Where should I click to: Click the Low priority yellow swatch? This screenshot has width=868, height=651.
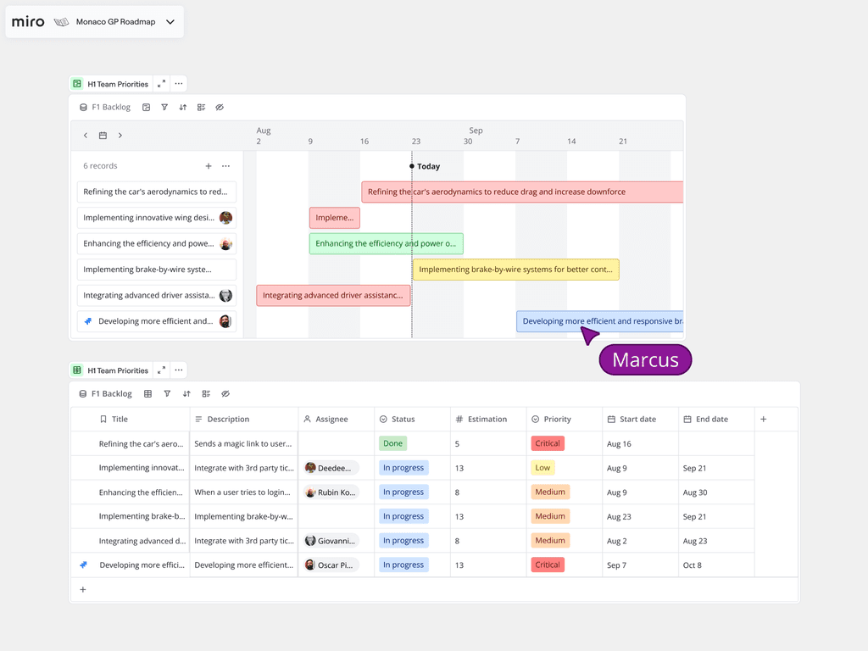(542, 467)
